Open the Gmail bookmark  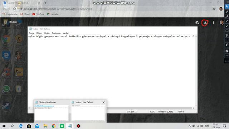point(25,14)
